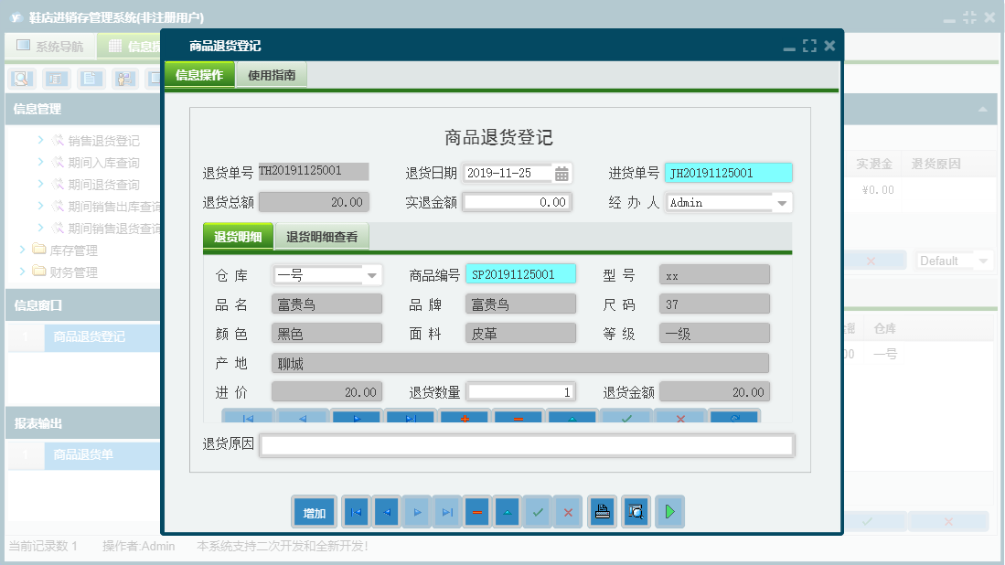Click the 增加 button
1005x565 pixels.
(x=314, y=512)
